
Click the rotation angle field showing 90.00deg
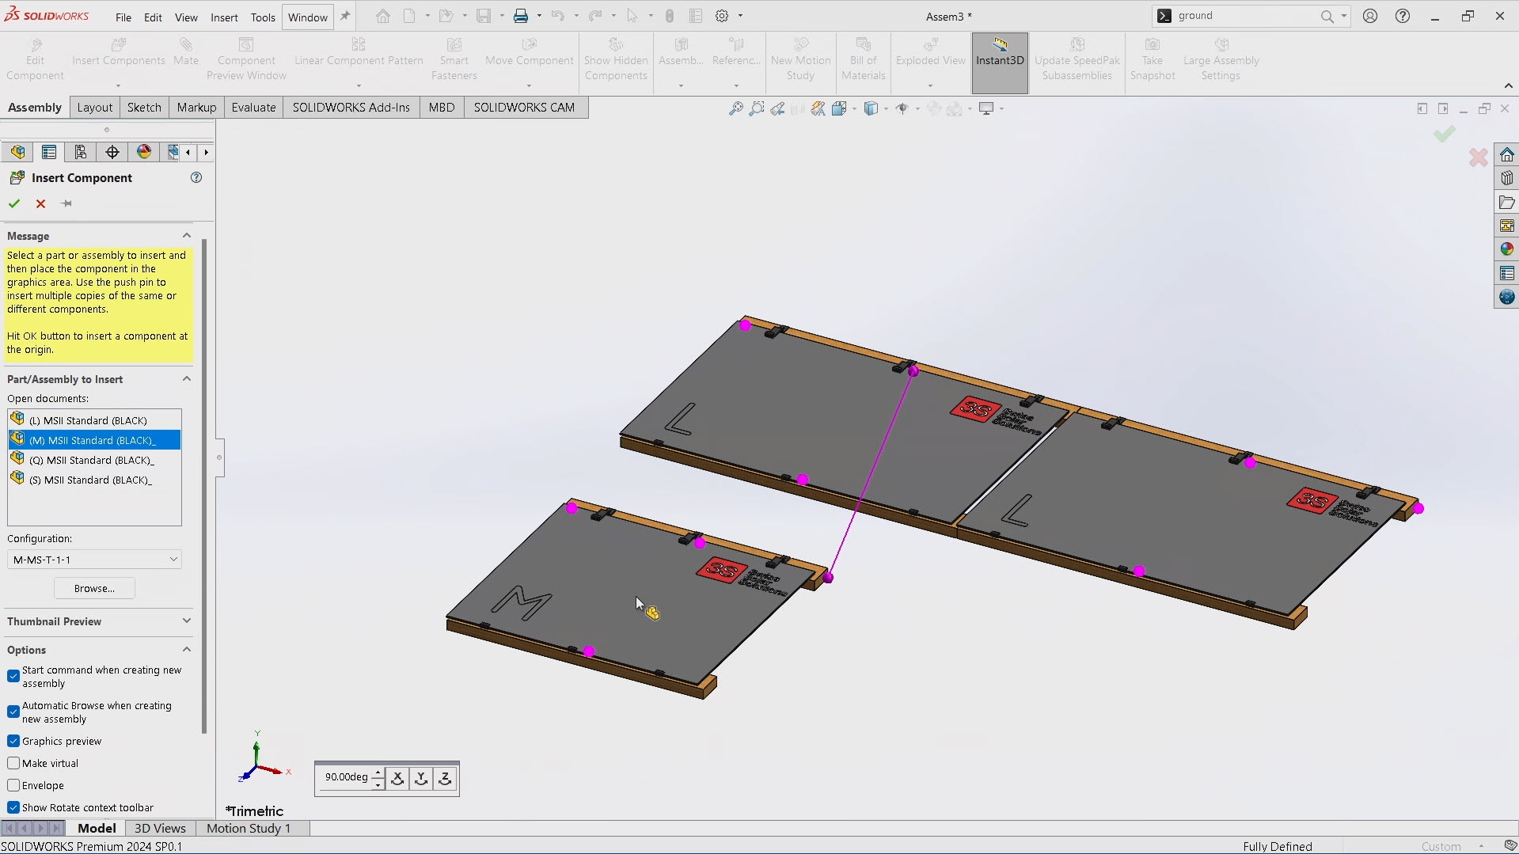(x=346, y=777)
